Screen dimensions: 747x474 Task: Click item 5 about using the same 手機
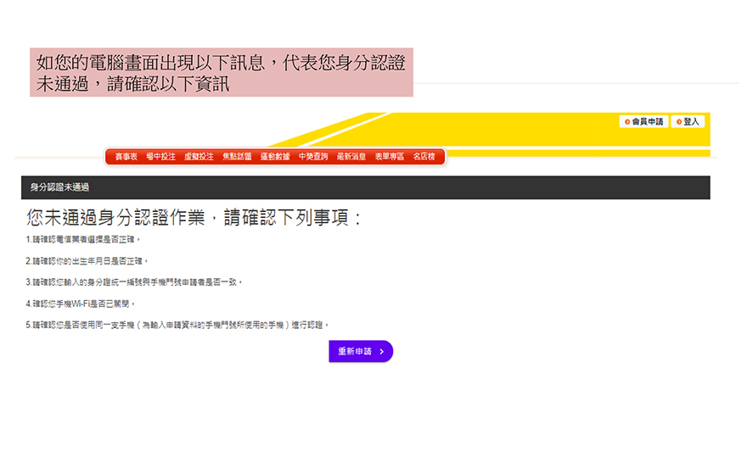tap(177, 325)
